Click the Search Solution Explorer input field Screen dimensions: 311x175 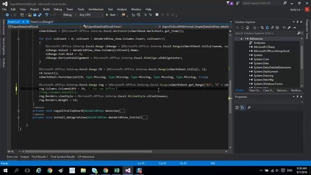pos(266,34)
